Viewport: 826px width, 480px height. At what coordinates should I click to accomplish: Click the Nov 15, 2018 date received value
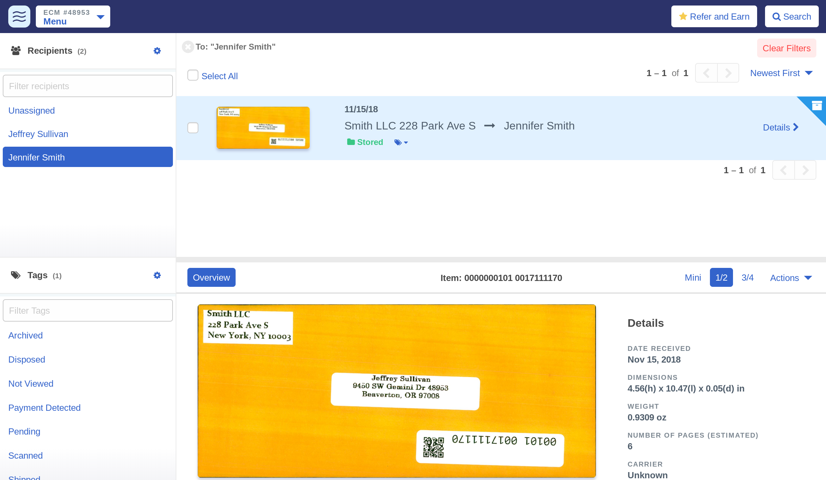coord(654,359)
